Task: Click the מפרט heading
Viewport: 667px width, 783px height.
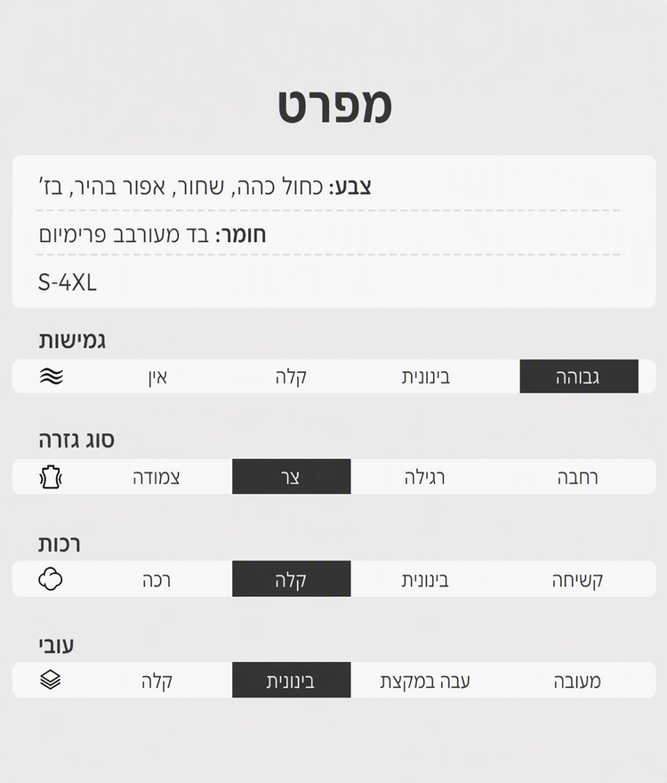Action: tap(334, 107)
